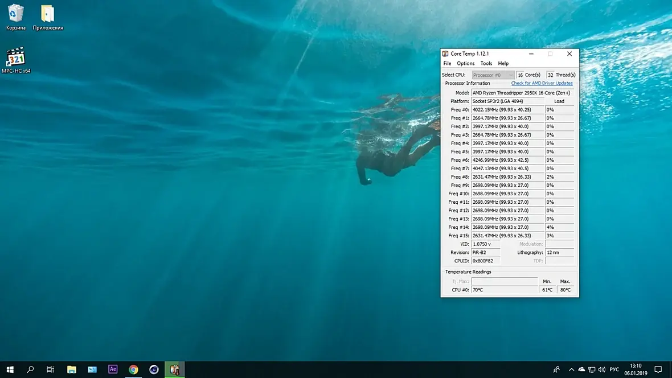
Task: Click the Core Temp taskbar icon
Action: pyautogui.click(x=175, y=369)
